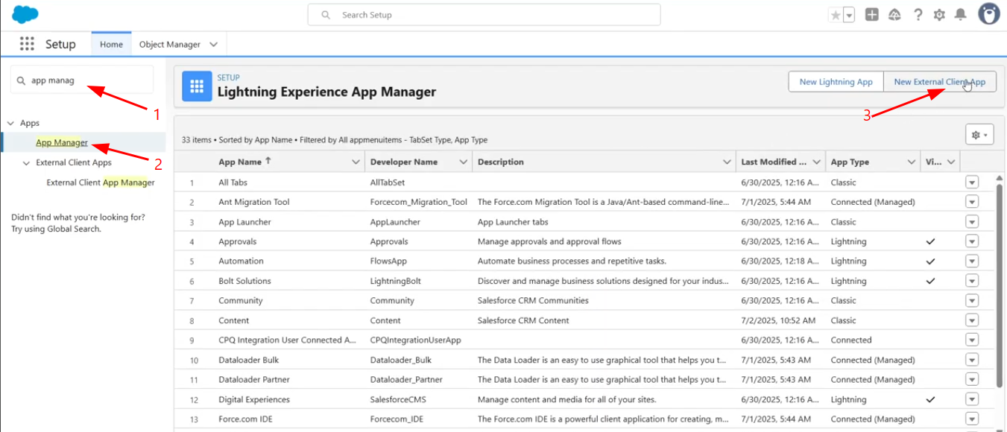Screen dimensions: 1007x432
Task: Open the Salesforce Help question mark icon
Action: tap(918, 15)
